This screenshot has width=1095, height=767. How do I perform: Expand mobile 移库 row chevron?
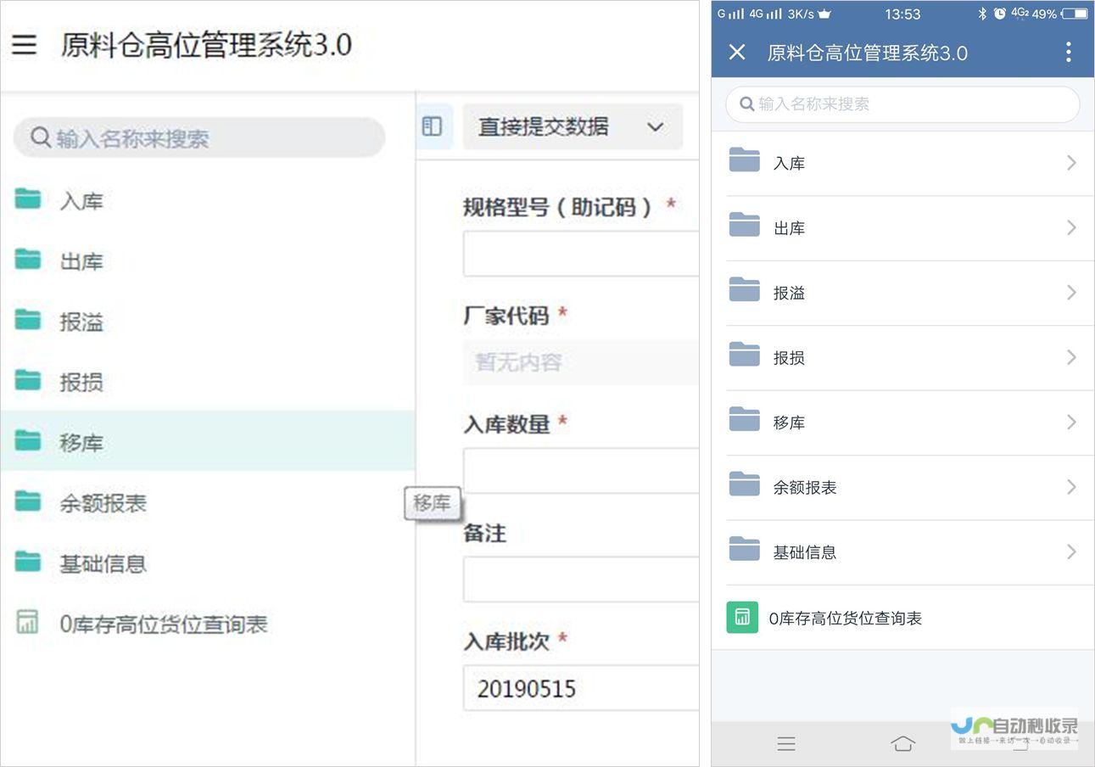coord(1071,422)
